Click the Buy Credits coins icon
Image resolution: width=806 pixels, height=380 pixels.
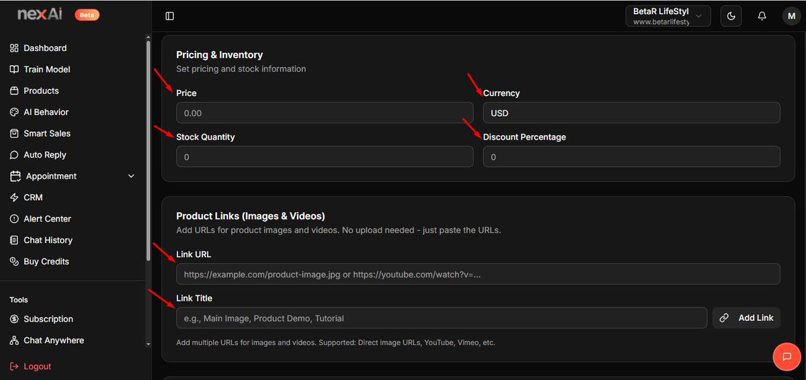(14, 261)
